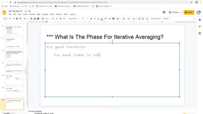This screenshot has width=203, height=114.
Task: Click the Redo icon
Action: (x=13, y=19)
